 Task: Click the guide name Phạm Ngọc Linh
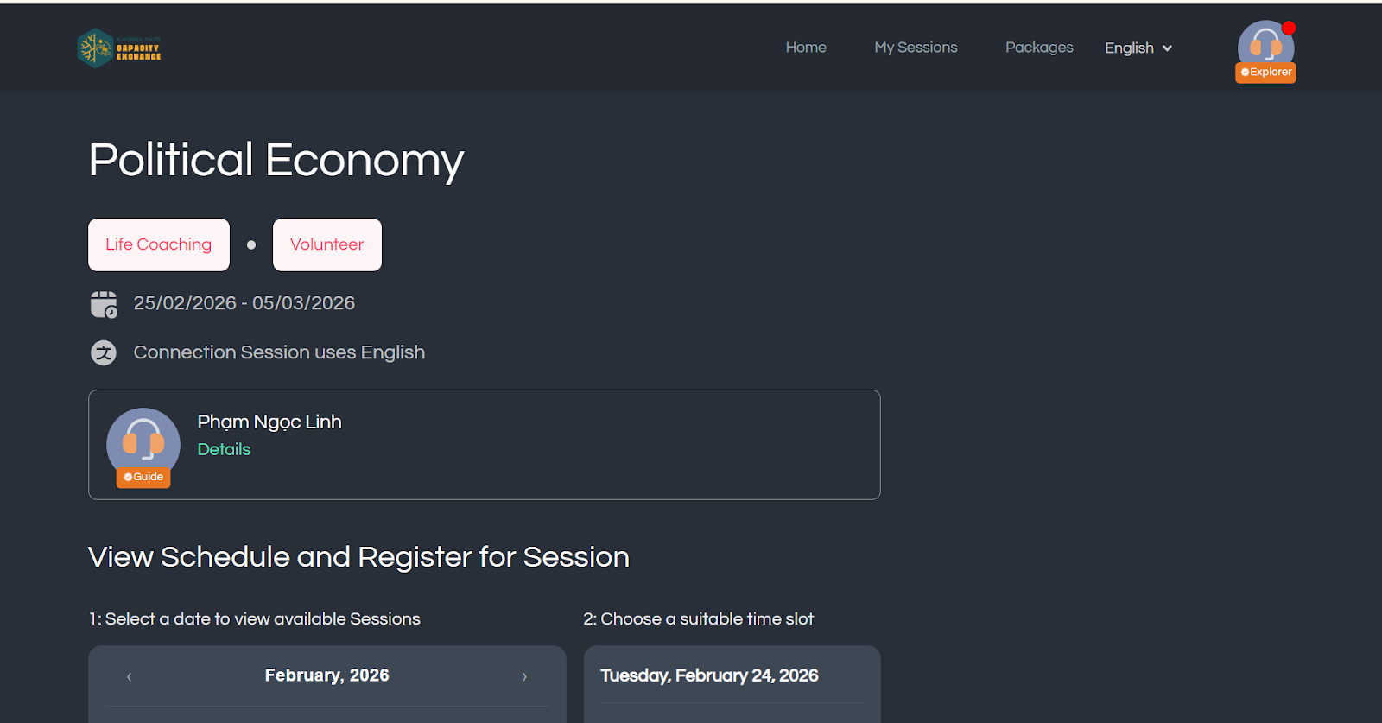point(269,422)
